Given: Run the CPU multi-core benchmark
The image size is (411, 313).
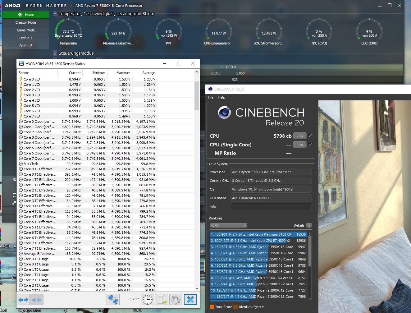Looking at the screenshot, I should click(x=299, y=136).
